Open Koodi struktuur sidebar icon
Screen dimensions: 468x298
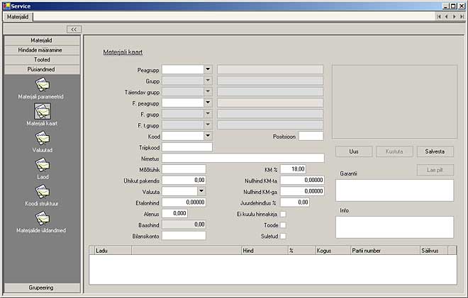[x=42, y=192]
